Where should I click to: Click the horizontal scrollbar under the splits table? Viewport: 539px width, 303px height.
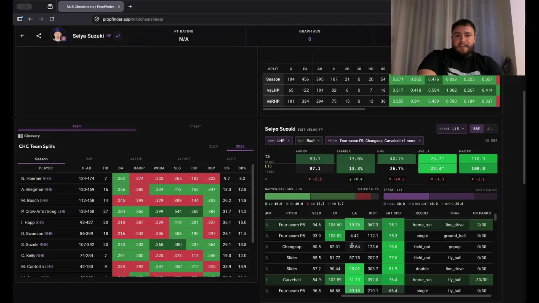(314, 109)
